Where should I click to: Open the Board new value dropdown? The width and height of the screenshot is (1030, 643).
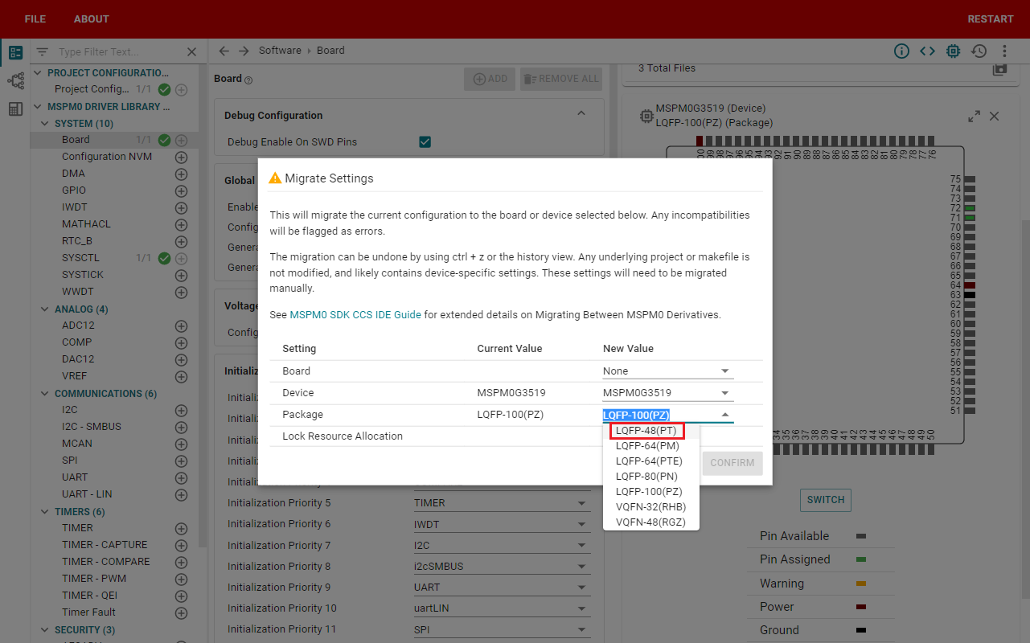click(x=668, y=371)
